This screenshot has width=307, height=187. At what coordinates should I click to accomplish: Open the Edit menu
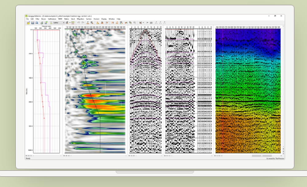pyautogui.click(x=32, y=19)
